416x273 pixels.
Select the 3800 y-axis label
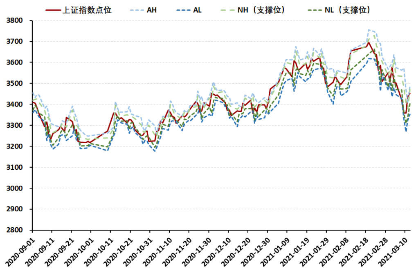click(x=16, y=20)
